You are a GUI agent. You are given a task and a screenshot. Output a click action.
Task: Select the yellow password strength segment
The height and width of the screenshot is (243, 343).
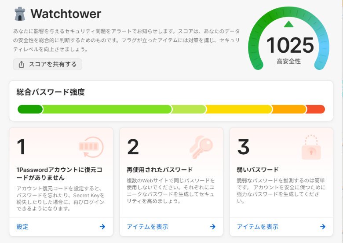point(239,109)
